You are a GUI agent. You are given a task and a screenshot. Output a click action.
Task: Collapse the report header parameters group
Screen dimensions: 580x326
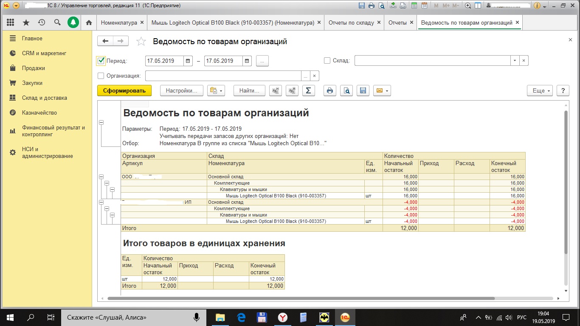click(x=101, y=122)
